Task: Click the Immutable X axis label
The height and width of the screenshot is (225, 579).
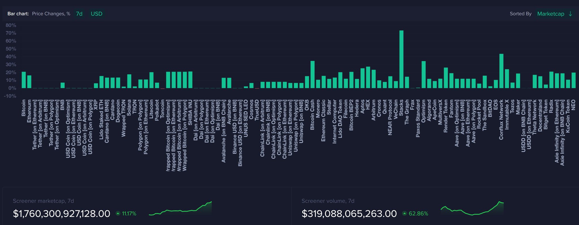Action: coord(507,115)
